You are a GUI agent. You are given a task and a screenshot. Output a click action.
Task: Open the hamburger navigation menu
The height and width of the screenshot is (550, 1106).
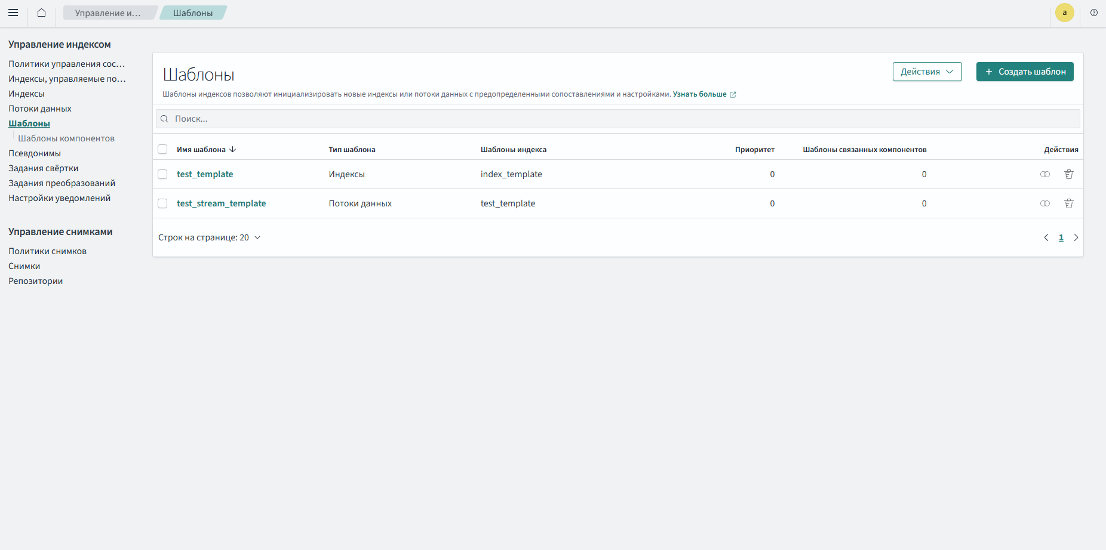coord(13,13)
